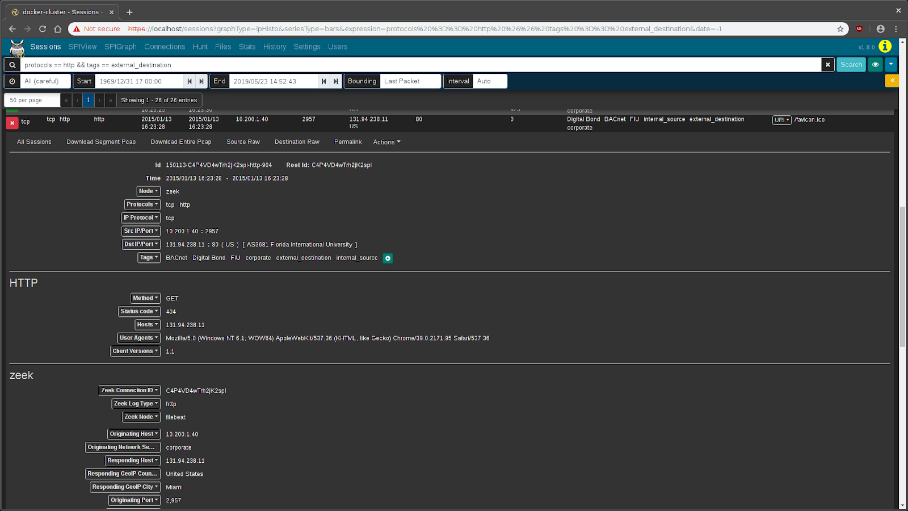Open the URI dropdown in the session row

[x=781, y=120]
